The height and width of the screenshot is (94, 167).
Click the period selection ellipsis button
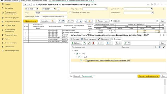tap(58, 9)
